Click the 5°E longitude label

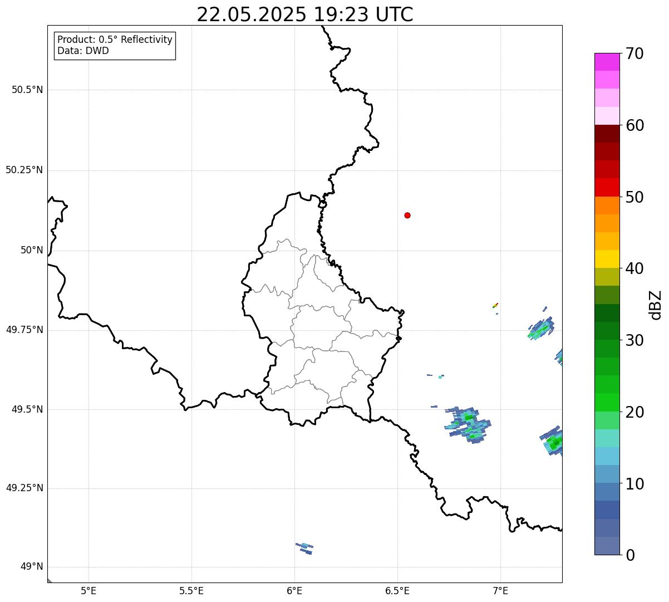(x=88, y=590)
